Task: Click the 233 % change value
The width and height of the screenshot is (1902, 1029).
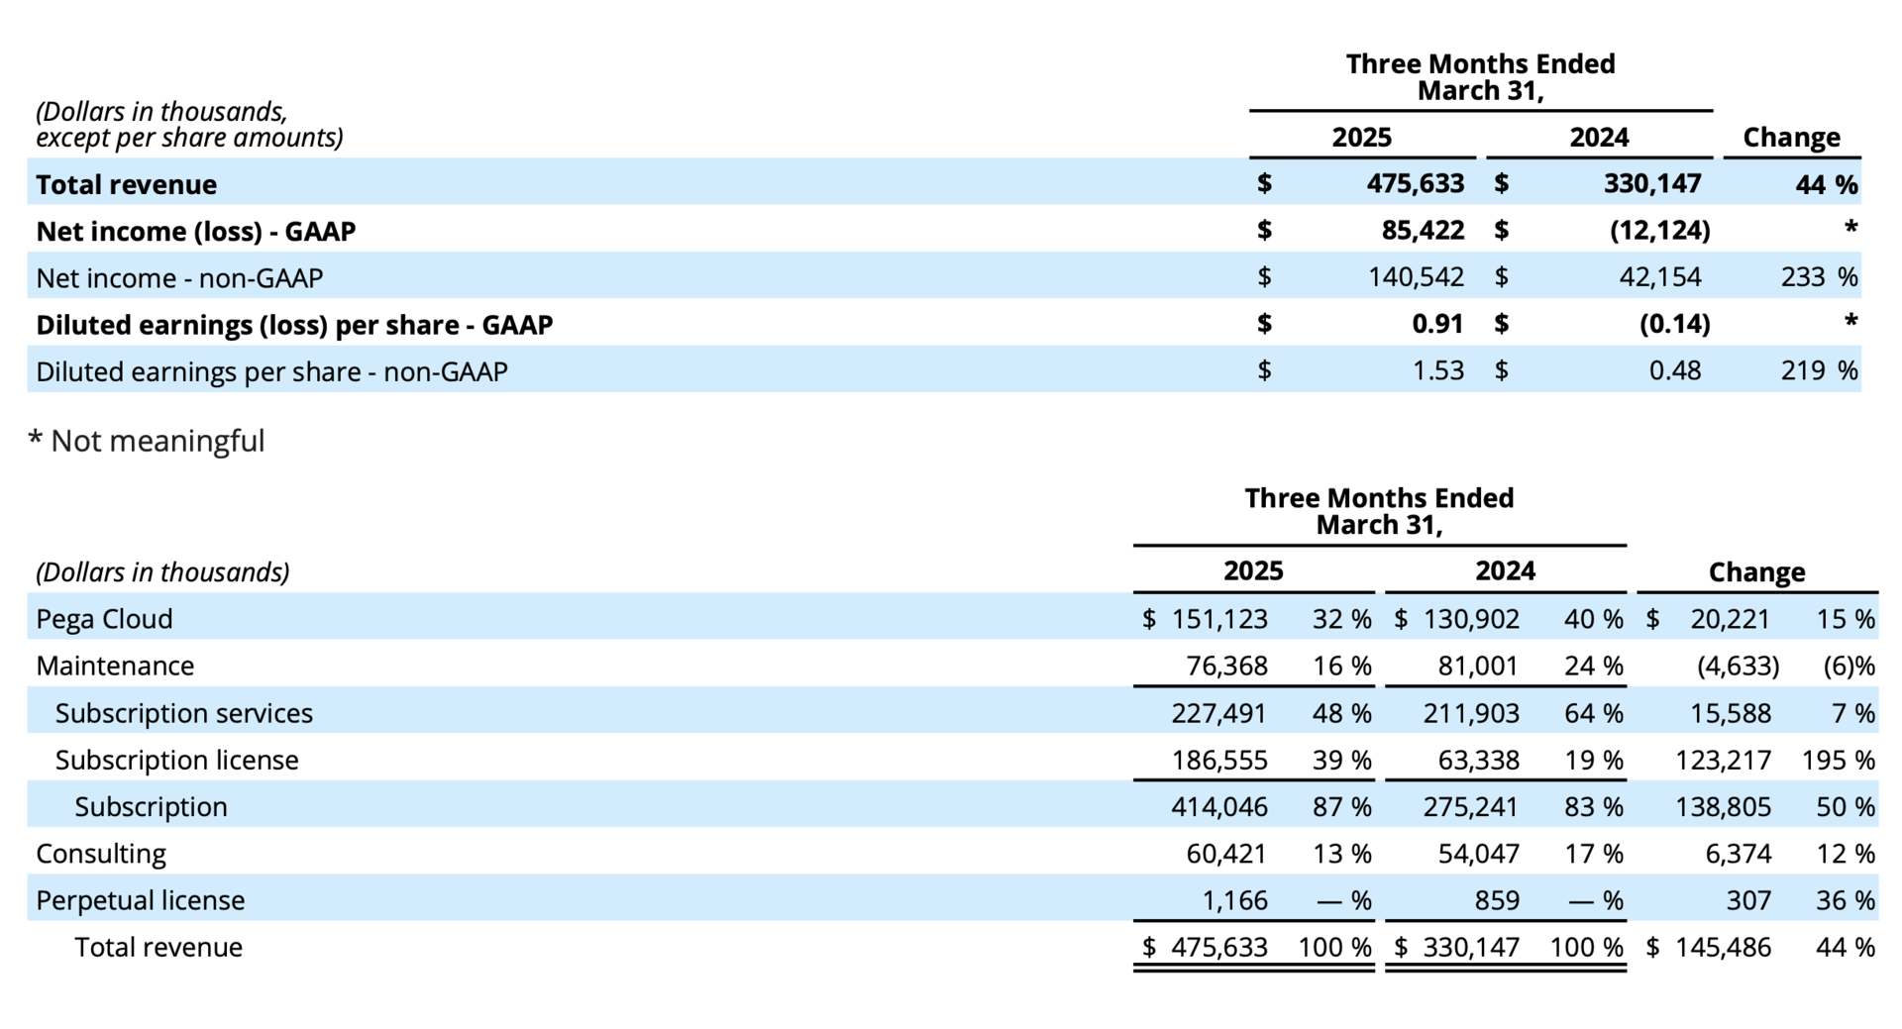Action: [1818, 277]
